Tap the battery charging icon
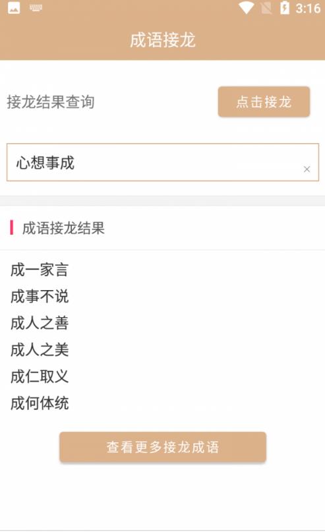The image size is (325, 532). (x=285, y=8)
